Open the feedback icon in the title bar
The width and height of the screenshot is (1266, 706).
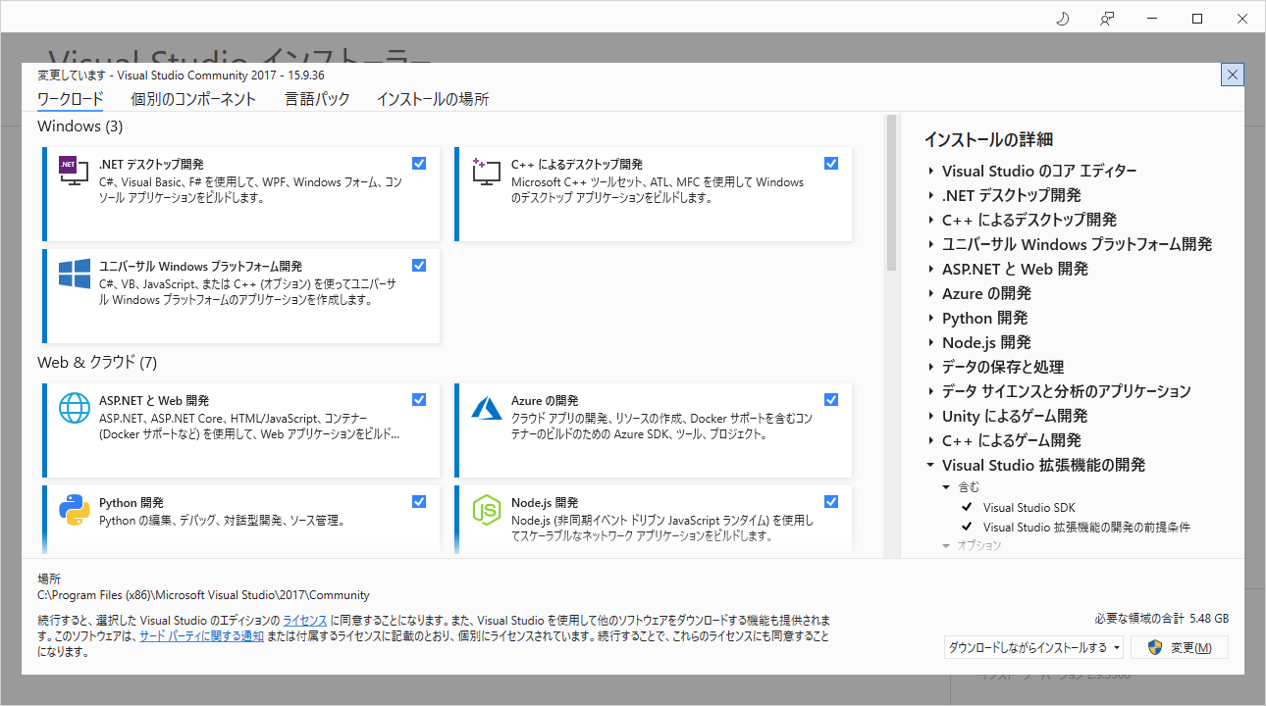coord(1107,19)
